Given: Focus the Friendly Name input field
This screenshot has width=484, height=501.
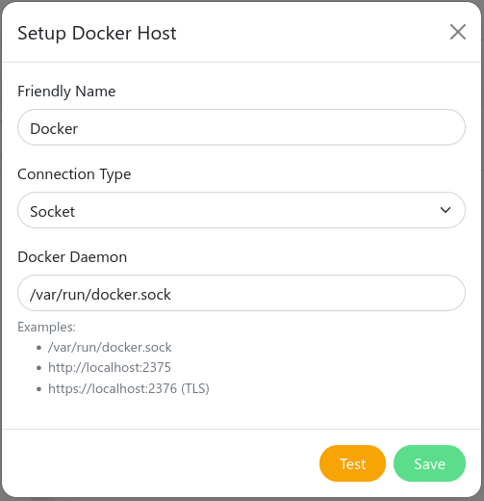Looking at the screenshot, I should [x=242, y=127].
